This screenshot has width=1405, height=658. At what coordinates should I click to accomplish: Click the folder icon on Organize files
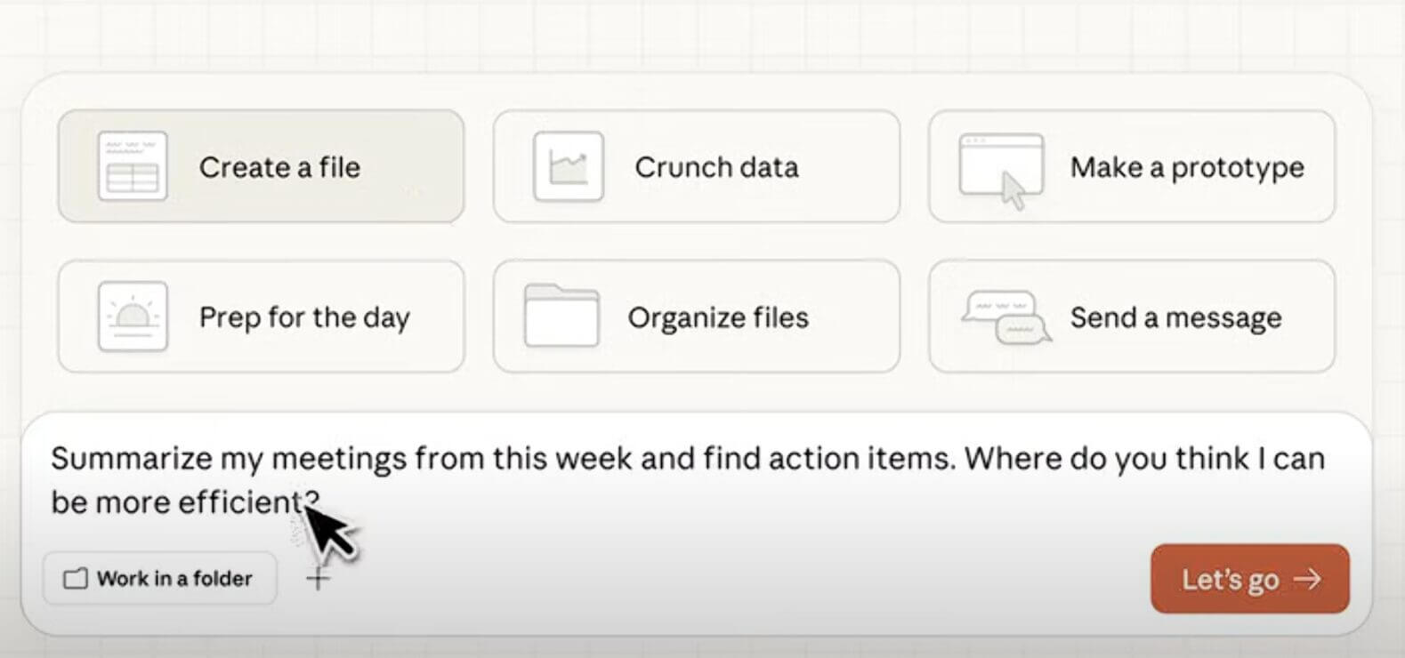[561, 317]
